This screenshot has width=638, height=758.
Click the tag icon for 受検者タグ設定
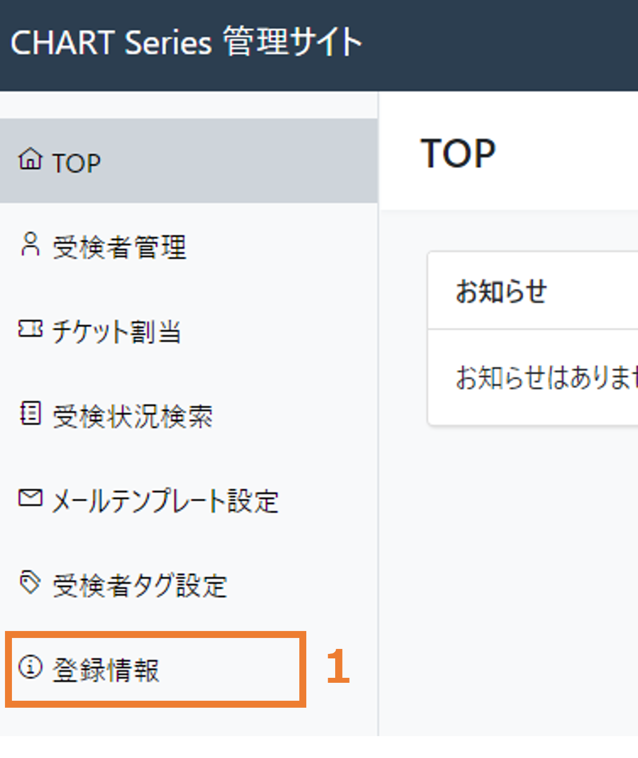pos(30,582)
